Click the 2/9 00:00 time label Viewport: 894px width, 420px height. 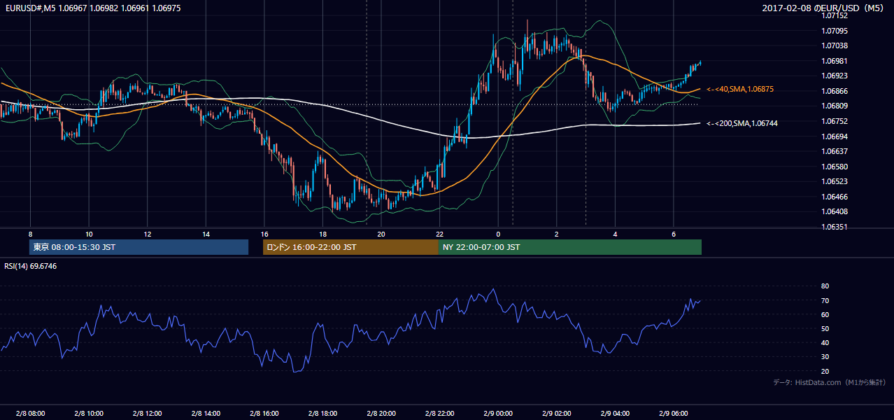(498, 414)
